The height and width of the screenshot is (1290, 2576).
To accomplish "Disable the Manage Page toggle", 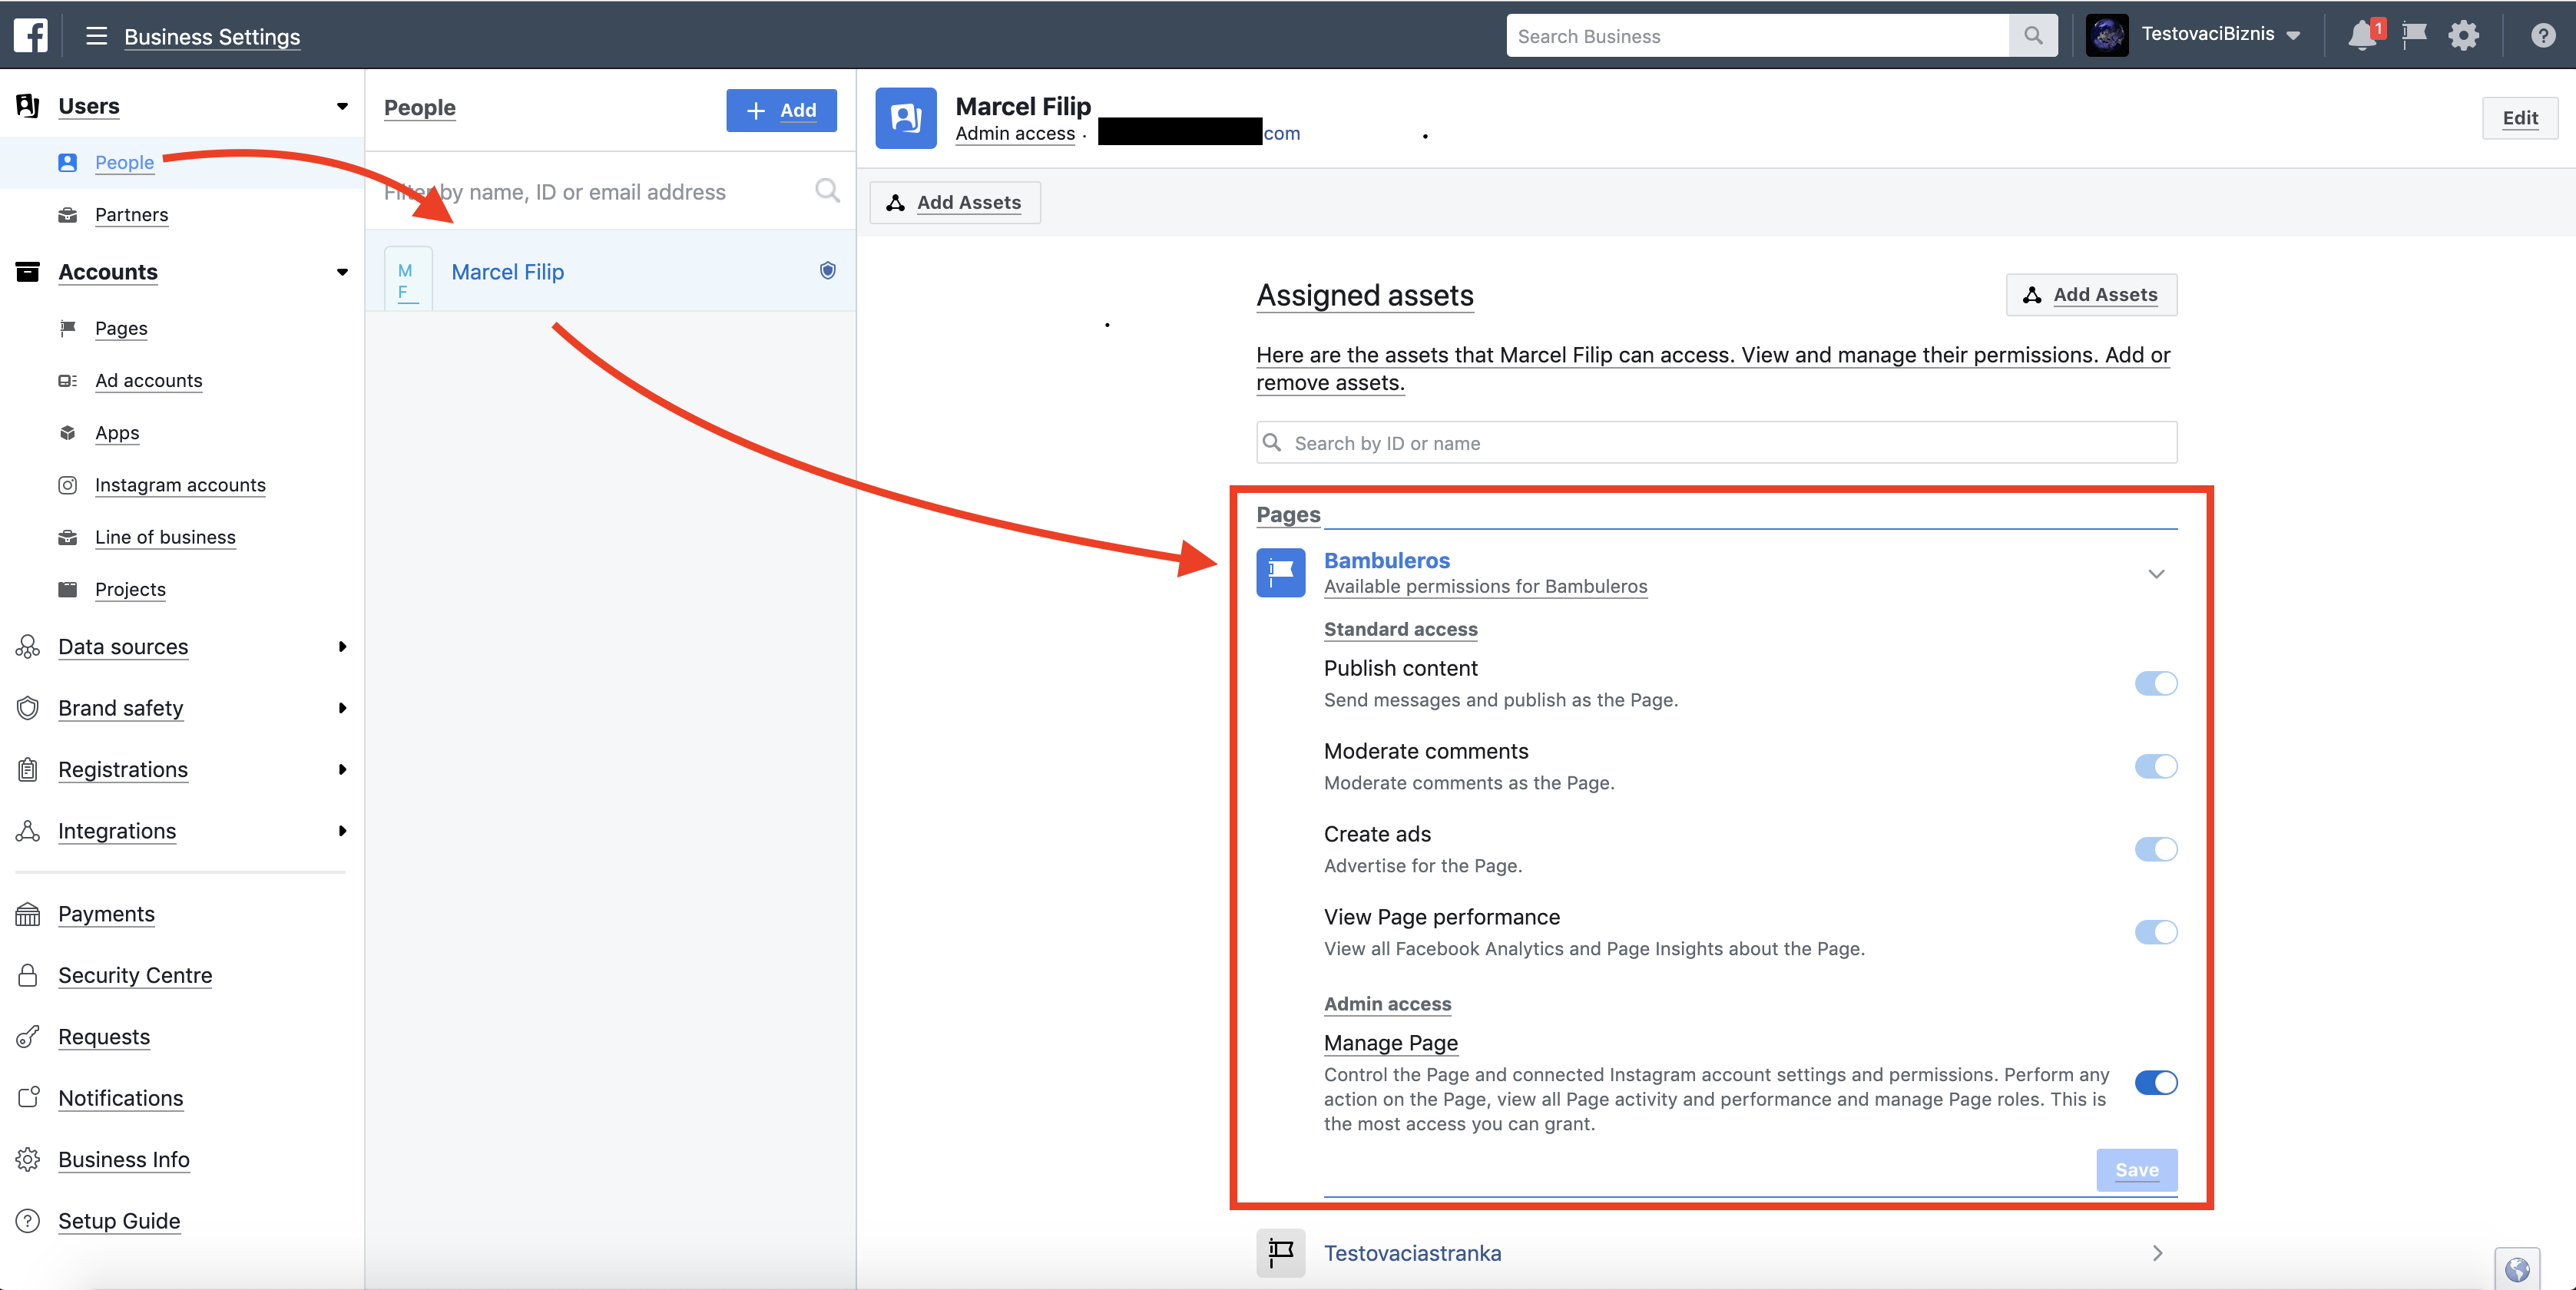I will coord(2155,1082).
